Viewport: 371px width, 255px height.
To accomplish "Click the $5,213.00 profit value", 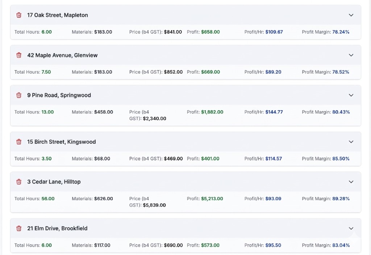I will tap(212, 199).
